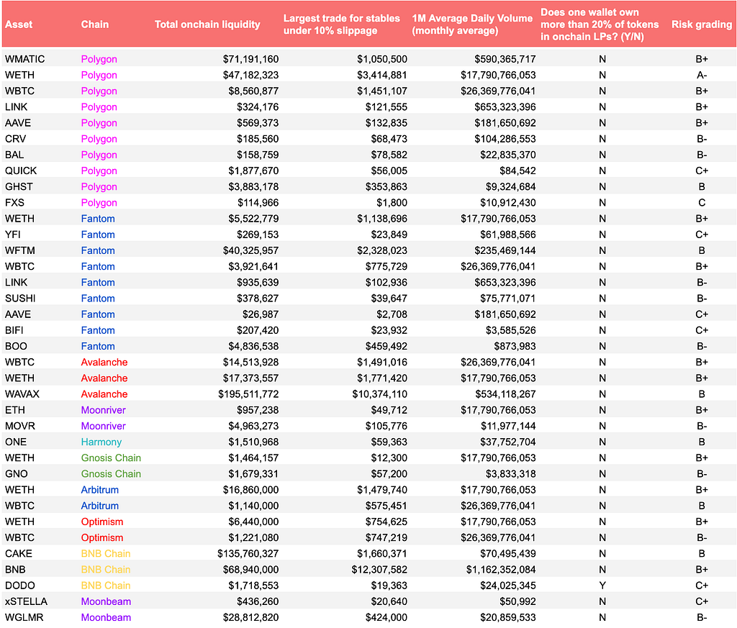737x628 pixels.
Task: Click Arbitrum link in the WETH row
Action: pyautogui.click(x=99, y=491)
